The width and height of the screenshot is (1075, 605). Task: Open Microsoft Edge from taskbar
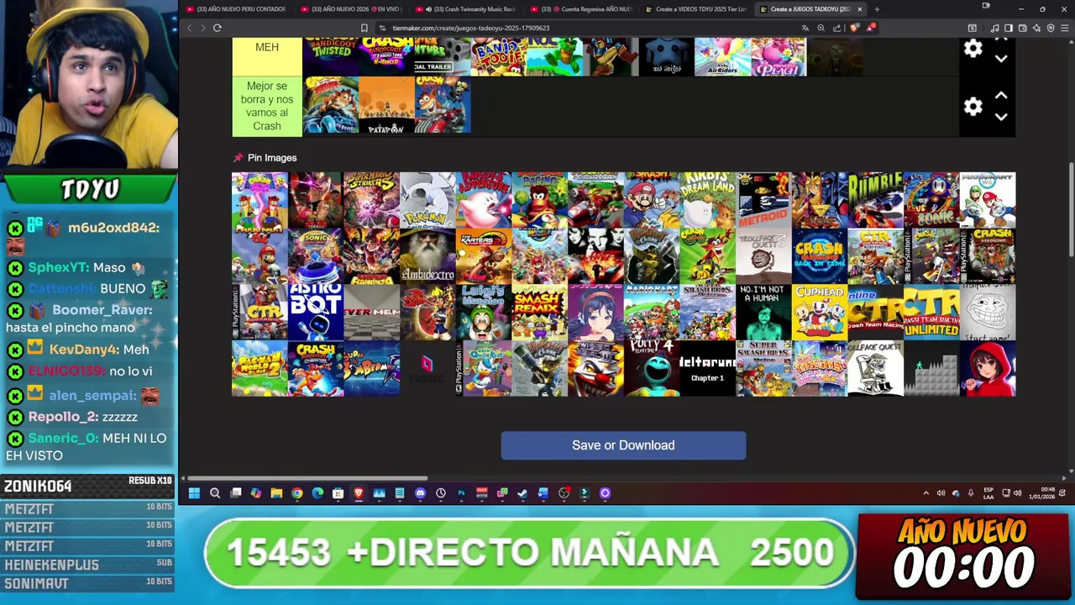(x=317, y=493)
